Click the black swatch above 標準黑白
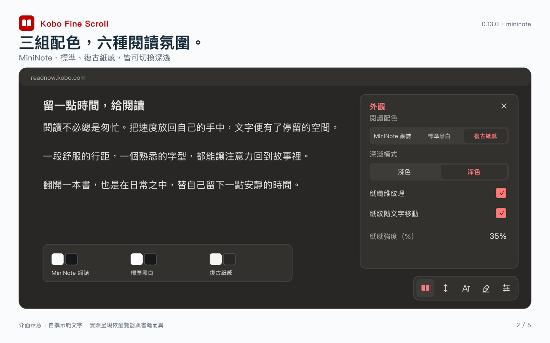 pyautogui.click(x=150, y=259)
